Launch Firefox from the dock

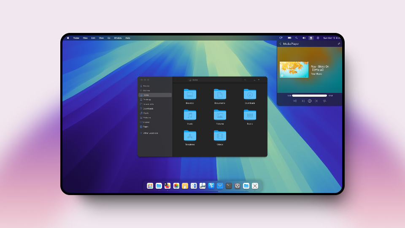point(167,186)
